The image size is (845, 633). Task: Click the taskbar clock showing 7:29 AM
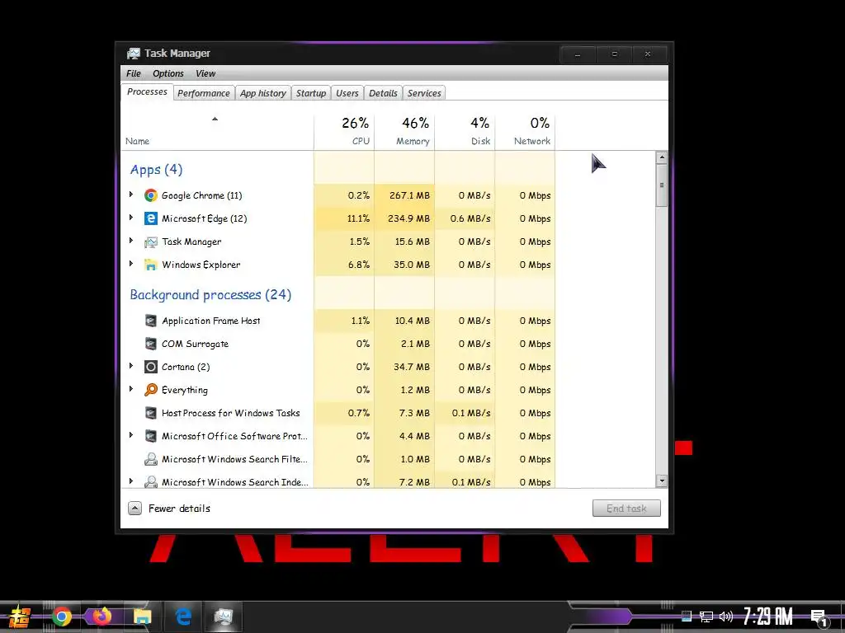(768, 617)
